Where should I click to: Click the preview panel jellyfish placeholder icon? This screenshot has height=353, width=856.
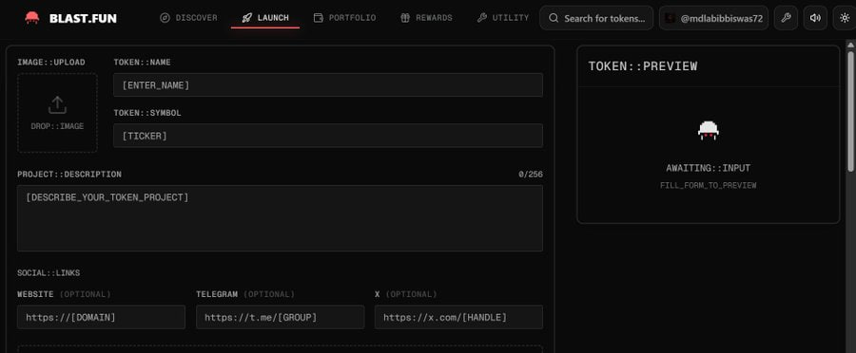[708, 130]
